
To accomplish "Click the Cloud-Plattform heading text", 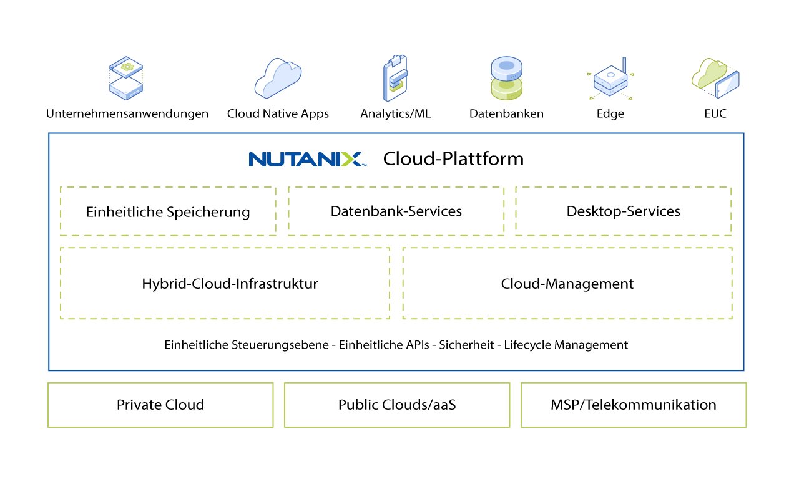I will tap(453, 159).
